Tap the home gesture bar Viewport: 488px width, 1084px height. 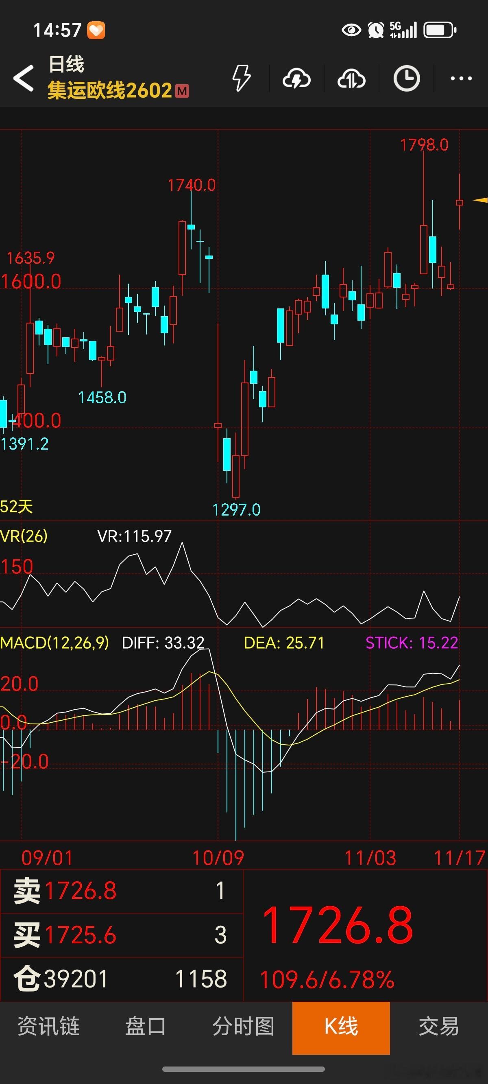point(244,1069)
